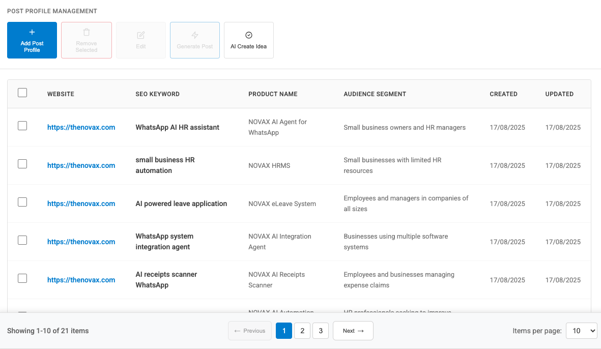Click the 'NOVAX AI Agent for WhatsApp' product cell
This screenshot has height=349, width=601.
277,127
